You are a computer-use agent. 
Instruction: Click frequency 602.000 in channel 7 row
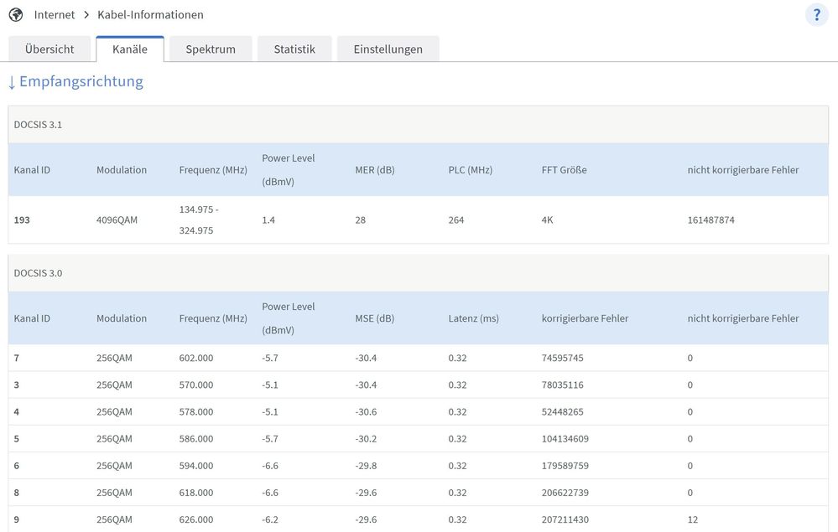click(x=196, y=358)
